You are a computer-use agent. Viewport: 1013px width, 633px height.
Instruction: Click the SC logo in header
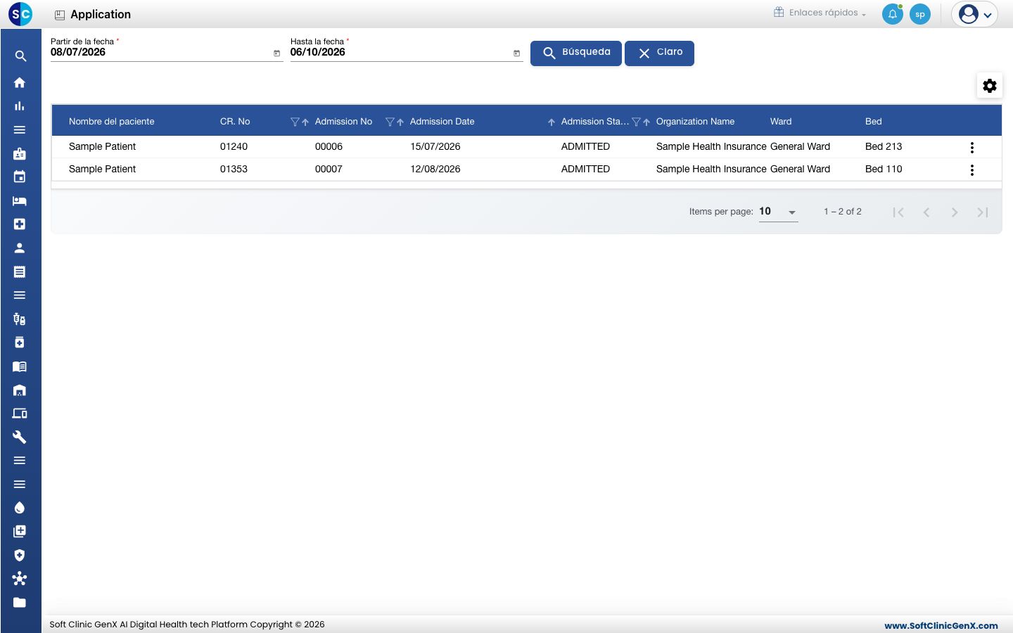[20, 14]
